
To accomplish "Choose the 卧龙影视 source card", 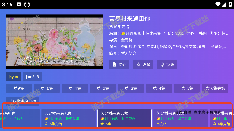I will pos(20,118).
